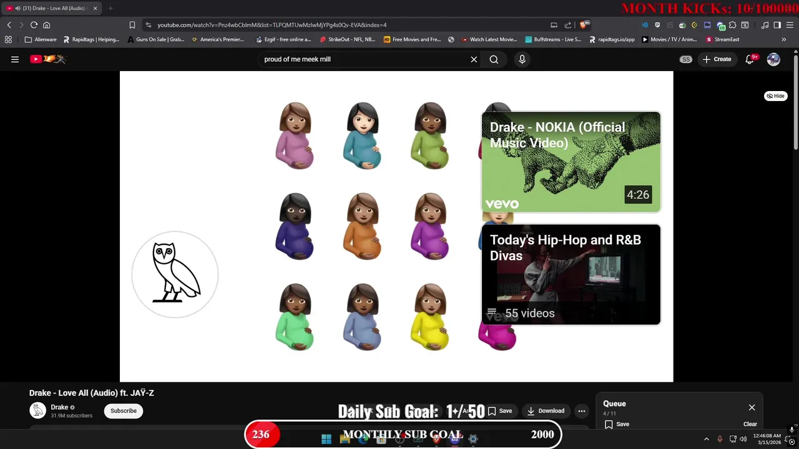
Task: Click the Create button
Action: 717,59
